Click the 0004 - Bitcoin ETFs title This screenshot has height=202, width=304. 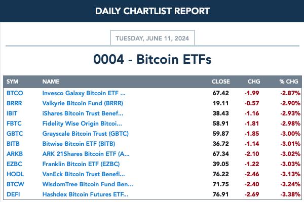153,59
